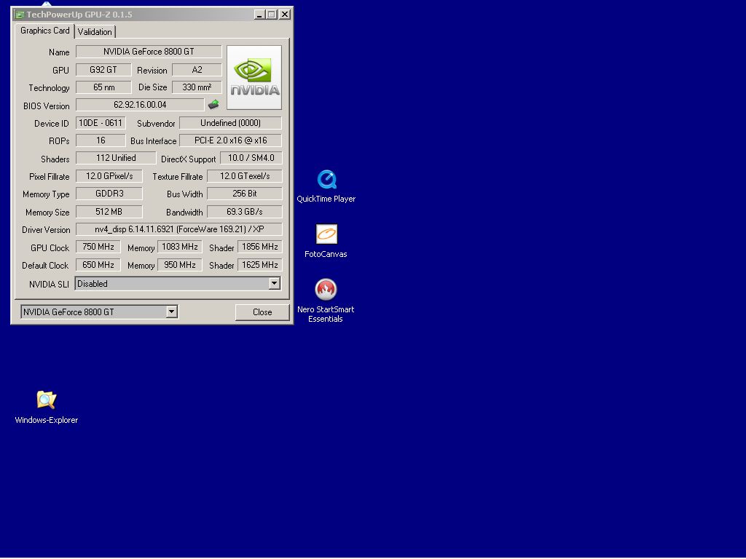
Task: Close GPU-Z using title bar X
Action: point(285,15)
